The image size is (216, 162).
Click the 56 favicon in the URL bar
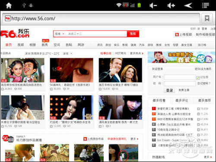8,19
